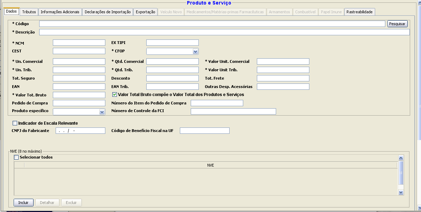This screenshot has height=212, width=421.
Task: Click into the Descrição text field
Action: (224, 32)
